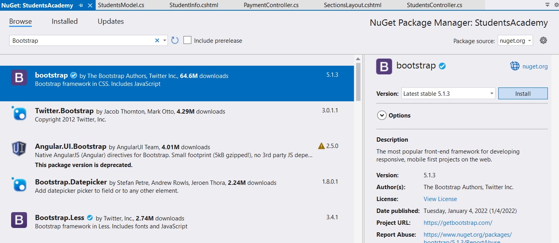Viewport: 559px width, 243px height.
Task: Open the View License link
Action: click(x=440, y=199)
